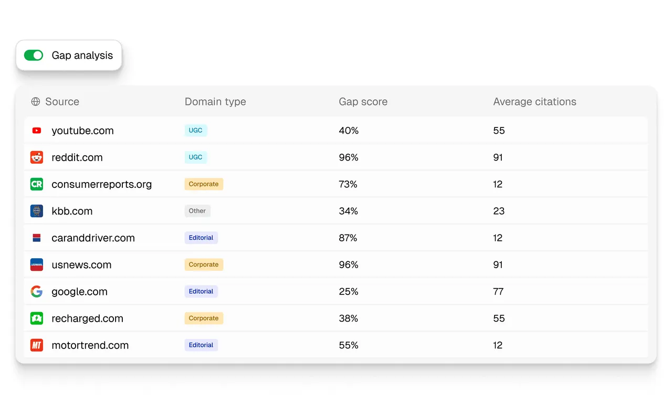This screenshot has height=403, width=672.
Task: Open the kbb.com source row
Action: pyautogui.click(x=336, y=211)
